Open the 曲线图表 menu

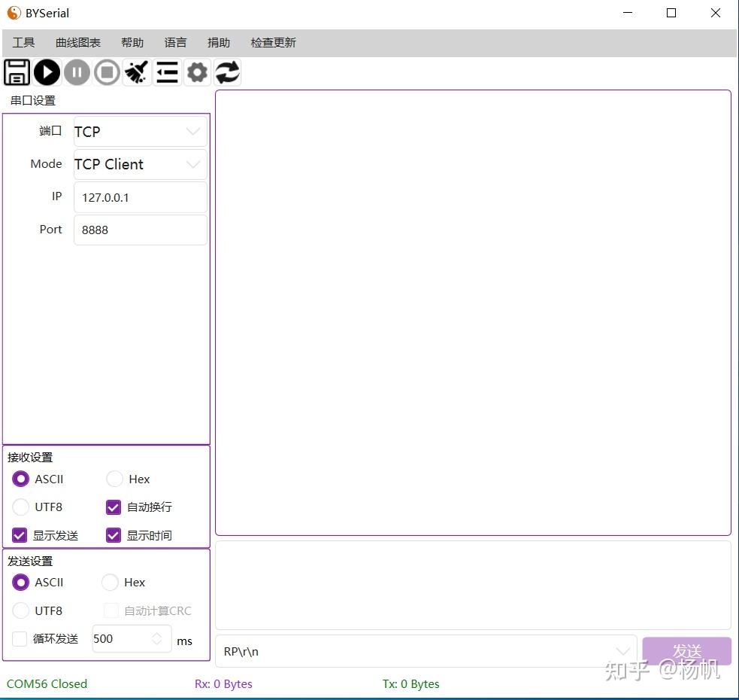77,42
